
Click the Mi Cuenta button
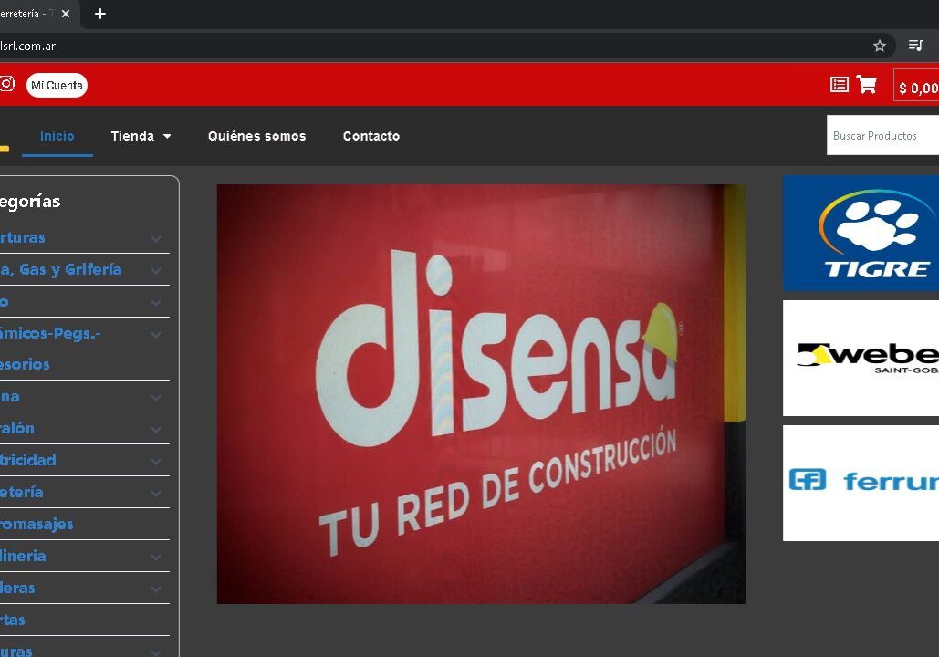(x=57, y=85)
